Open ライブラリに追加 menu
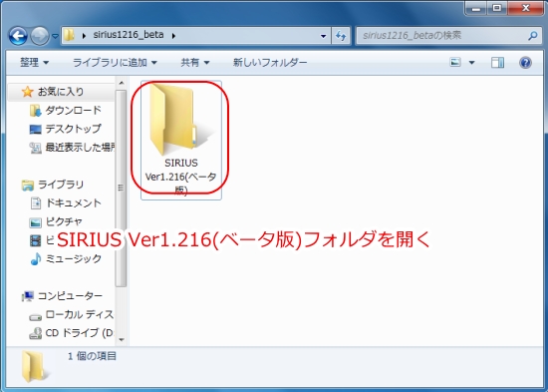548x392 pixels. [115, 63]
